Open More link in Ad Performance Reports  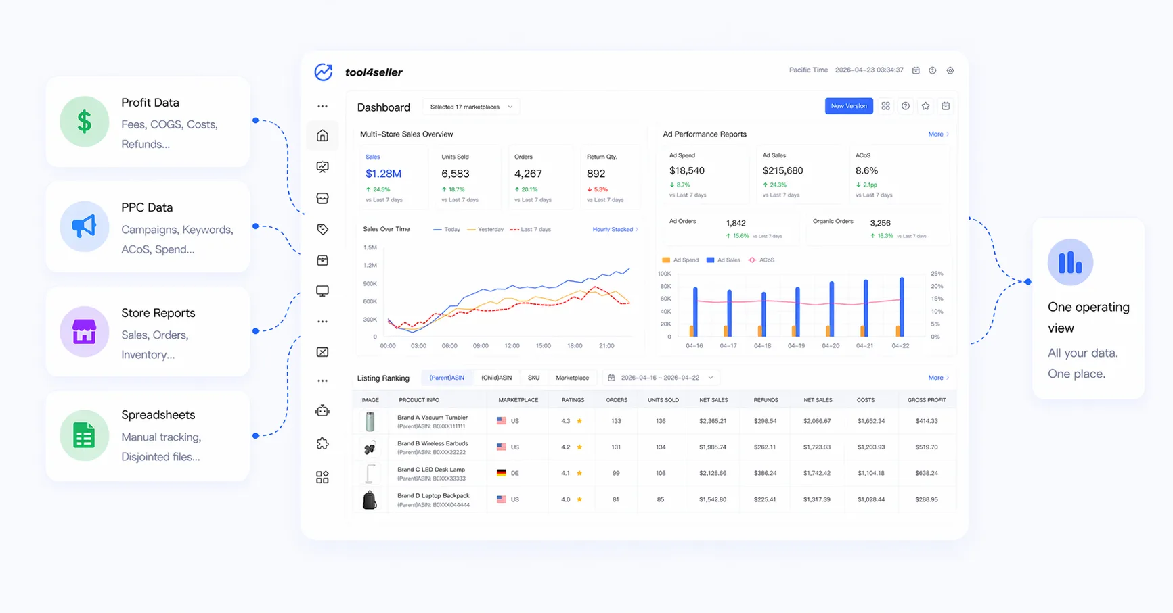[937, 134]
